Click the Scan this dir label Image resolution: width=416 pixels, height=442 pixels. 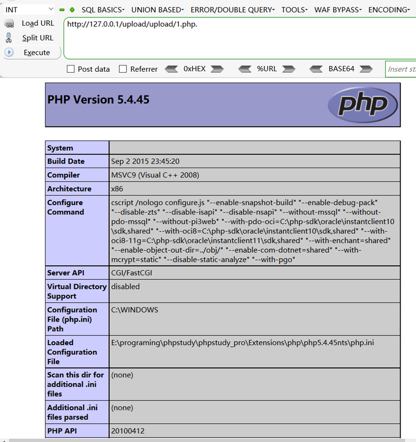(76, 385)
